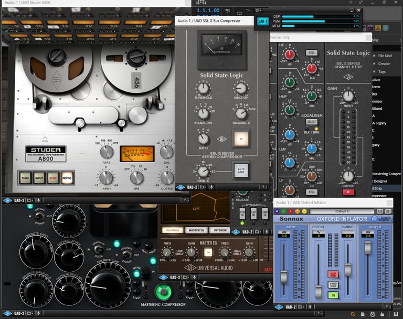Select the MASTER EQ tab in Ocean Way Studios
This screenshot has height=319, width=403.
196,230
